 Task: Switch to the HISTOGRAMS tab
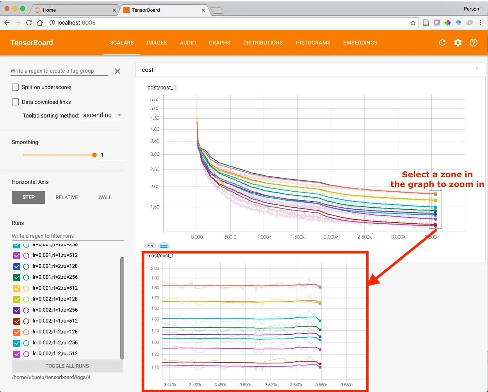[x=313, y=43]
